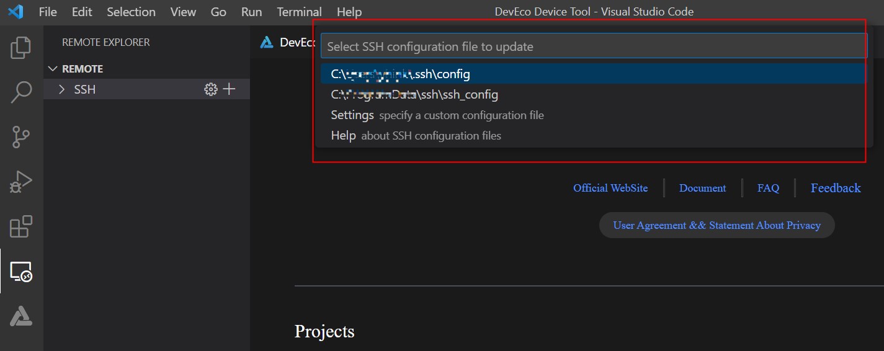
Task: Open the File menu
Action: pyautogui.click(x=48, y=12)
